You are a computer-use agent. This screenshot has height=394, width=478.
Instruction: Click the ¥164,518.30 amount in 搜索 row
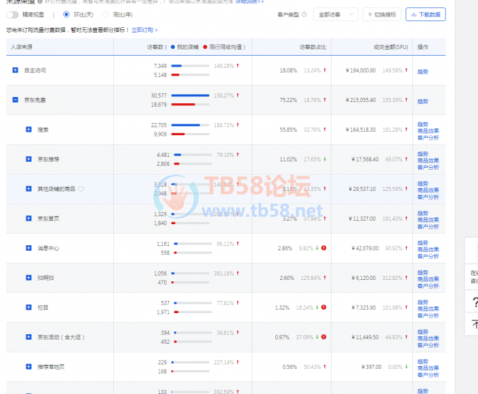(x=361, y=130)
